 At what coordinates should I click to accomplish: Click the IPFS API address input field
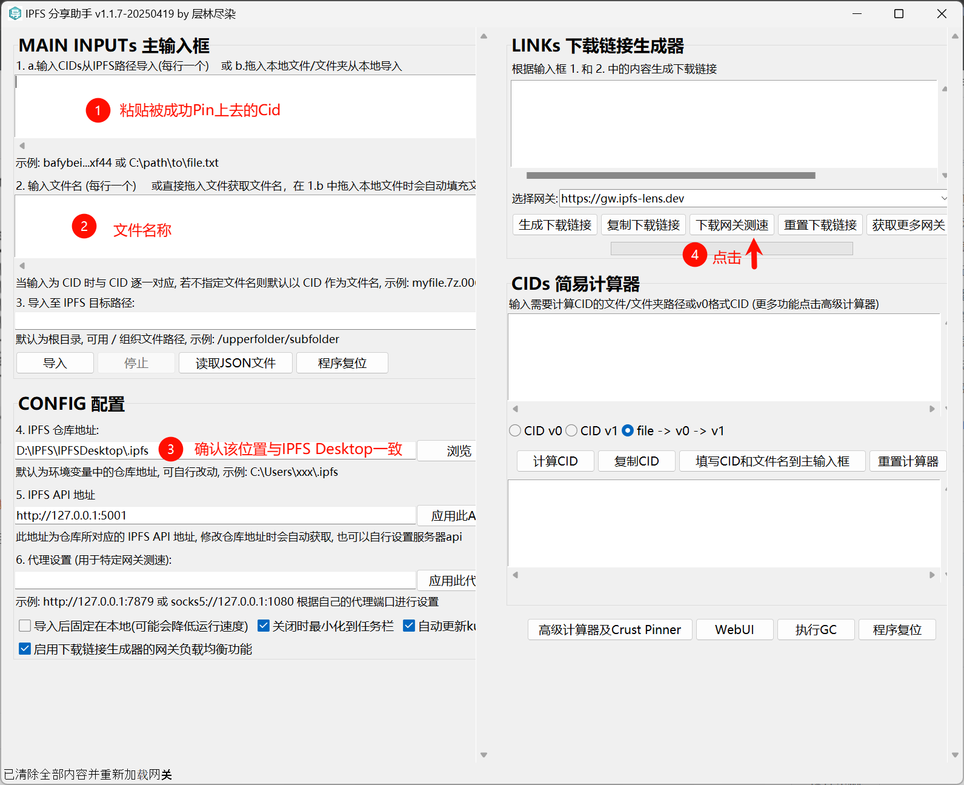[x=215, y=515]
